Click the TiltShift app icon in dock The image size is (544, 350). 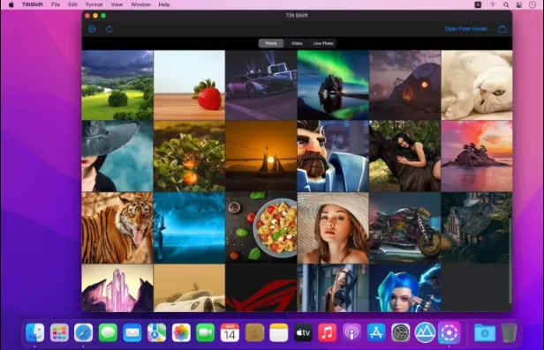click(x=450, y=332)
